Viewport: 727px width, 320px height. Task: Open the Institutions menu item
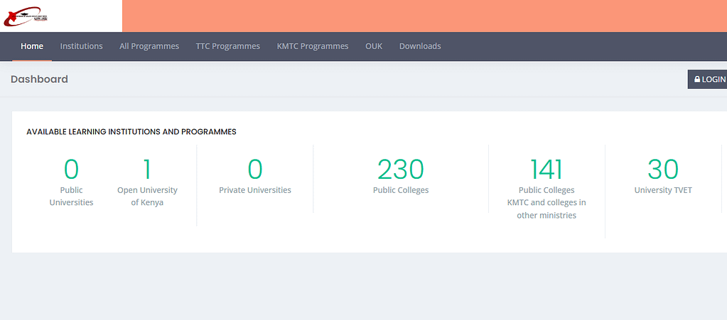point(81,46)
